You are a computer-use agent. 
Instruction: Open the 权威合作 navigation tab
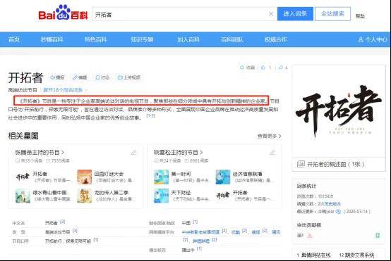276,39
